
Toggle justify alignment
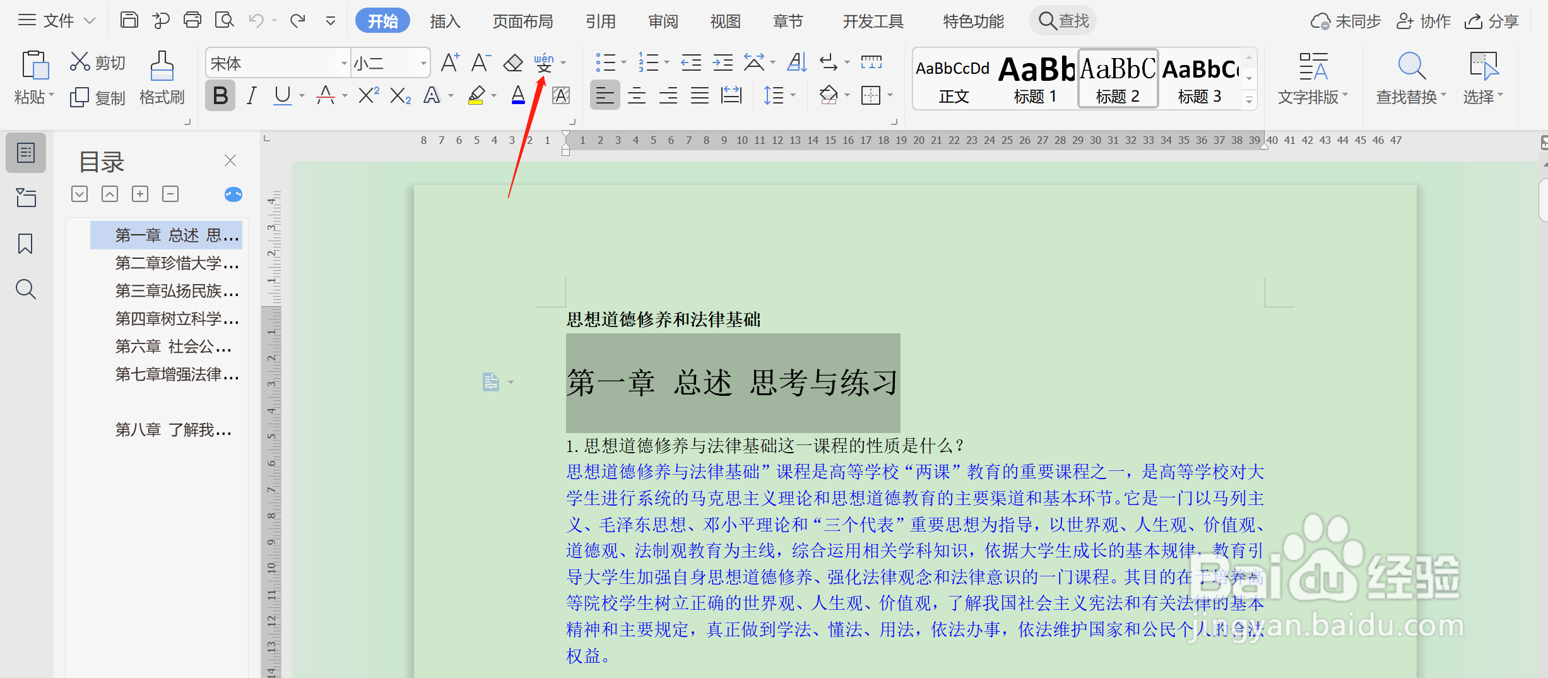pyautogui.click(x=700, y=96)
